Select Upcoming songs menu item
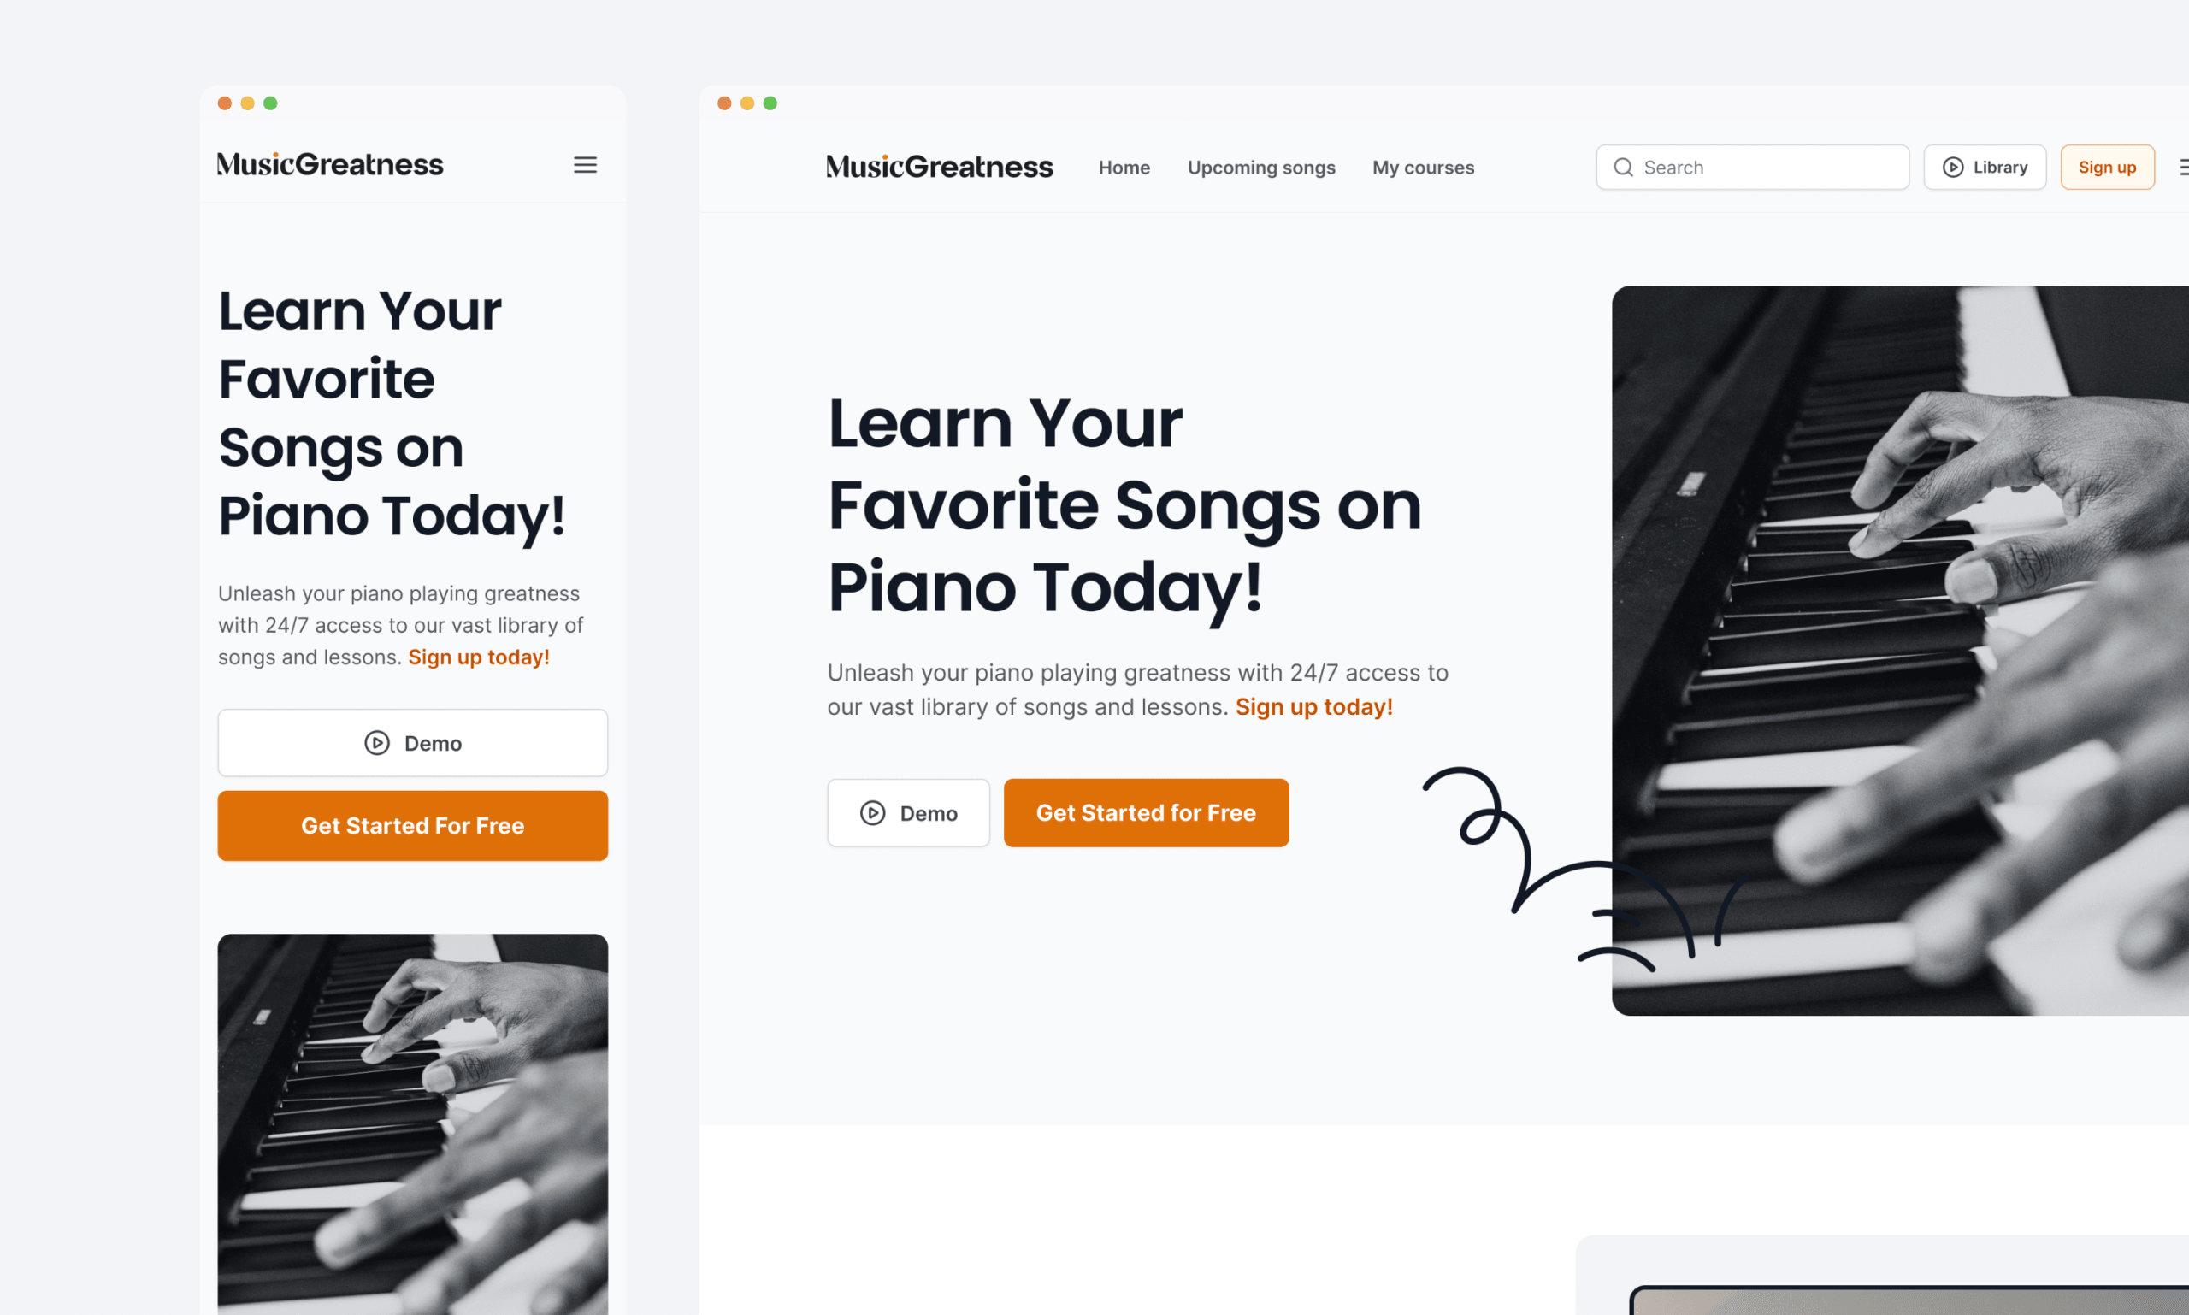The width and height of the screenshot is (2189, 1315). click(1260, 168)
